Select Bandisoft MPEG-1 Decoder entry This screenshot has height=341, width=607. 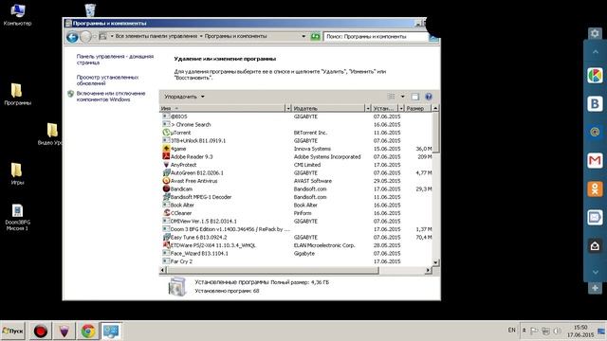click(297, 197)
